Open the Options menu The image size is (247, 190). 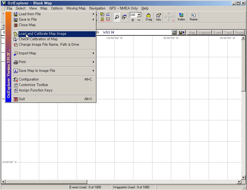click(57, 8)
